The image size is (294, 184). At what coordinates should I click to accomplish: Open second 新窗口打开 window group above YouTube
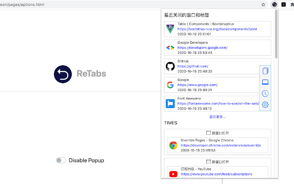pyautogui.click(x=217, y=162)
